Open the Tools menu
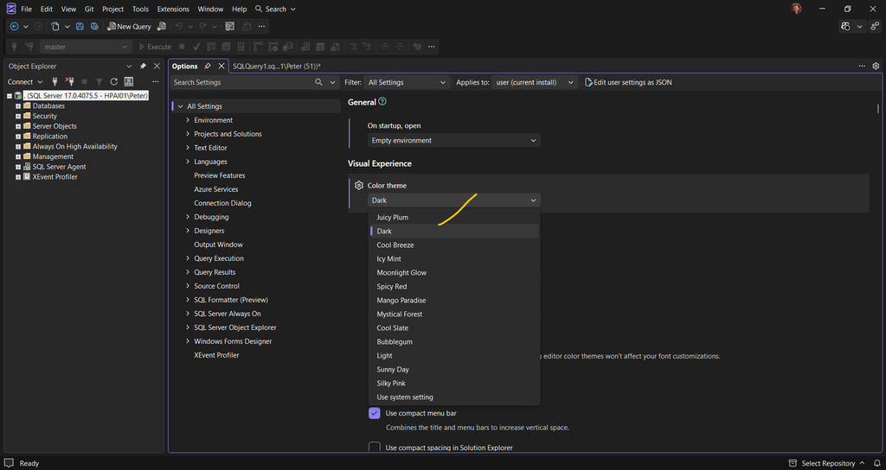This screenshot has height=470, width=886. coord(140,9)
